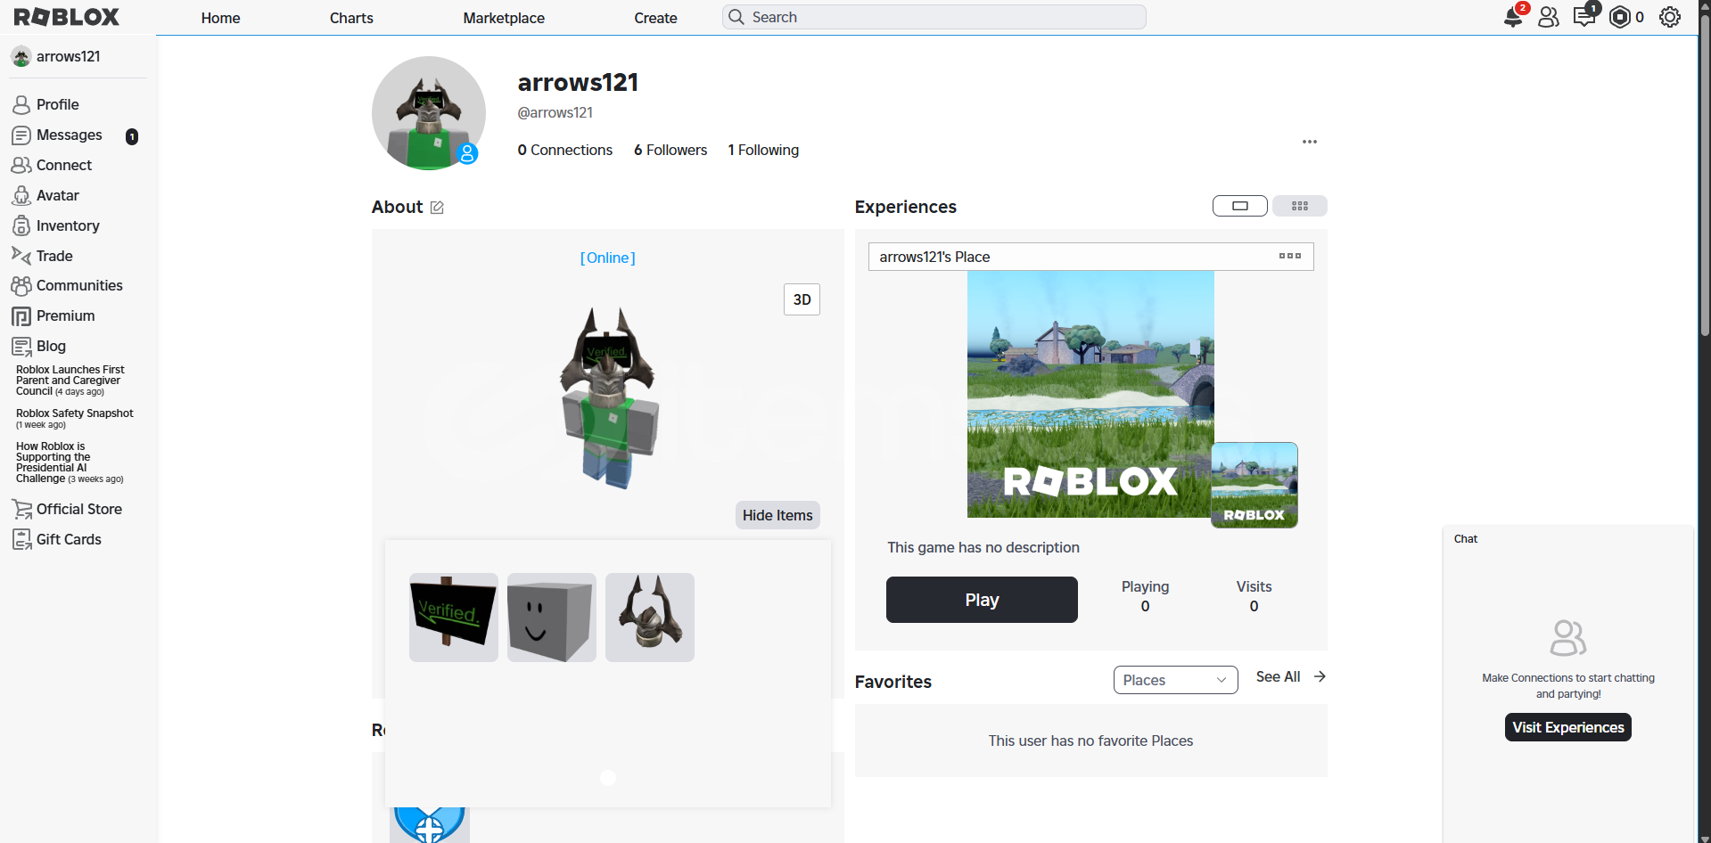Click the sidebar arrows121 avatar icon
The height and width of the screenshot is (843, 1711).
[21, 57]
